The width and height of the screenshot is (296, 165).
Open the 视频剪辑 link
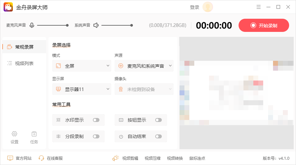[130, 158]
